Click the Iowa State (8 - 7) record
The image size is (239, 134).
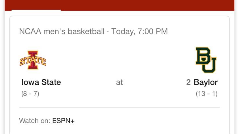(x=30, y=94)
